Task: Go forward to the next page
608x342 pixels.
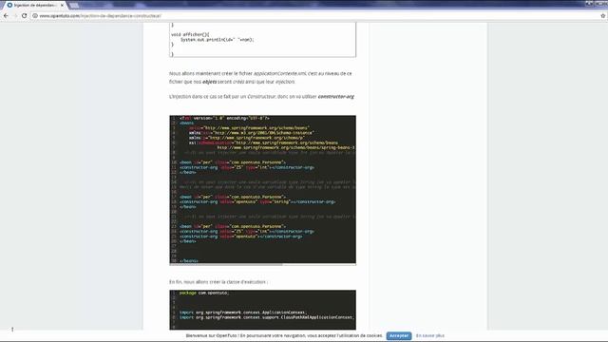Action: 15,16
